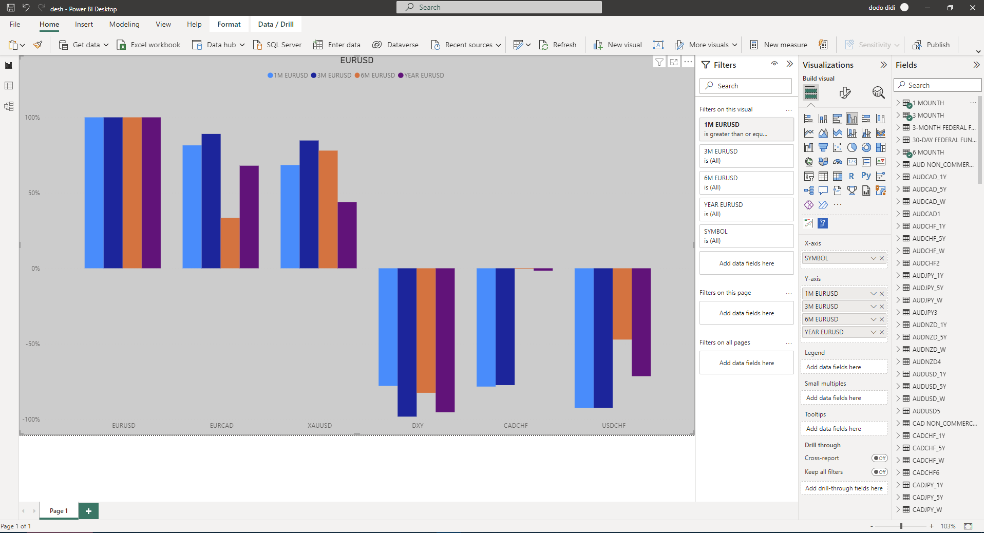This screenshot has width=984, height=533.
Task: Open Excel workbook data source
Action: click(x=148, y=45)
